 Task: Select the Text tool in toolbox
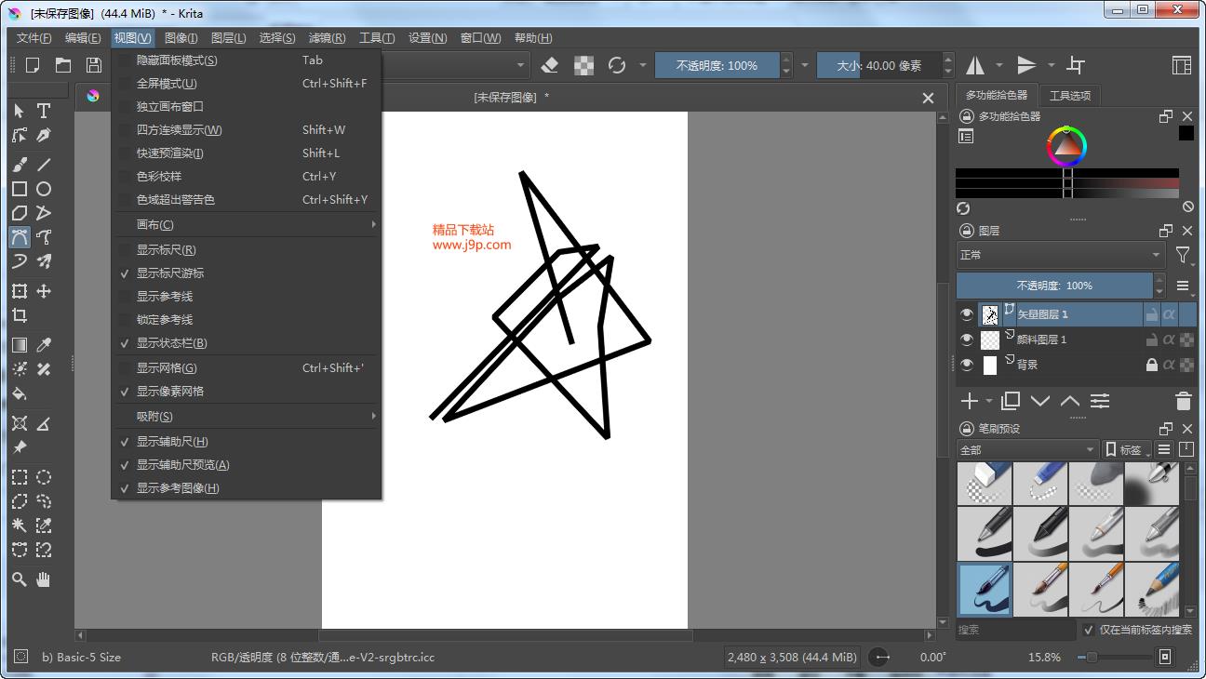click(44, 111)
